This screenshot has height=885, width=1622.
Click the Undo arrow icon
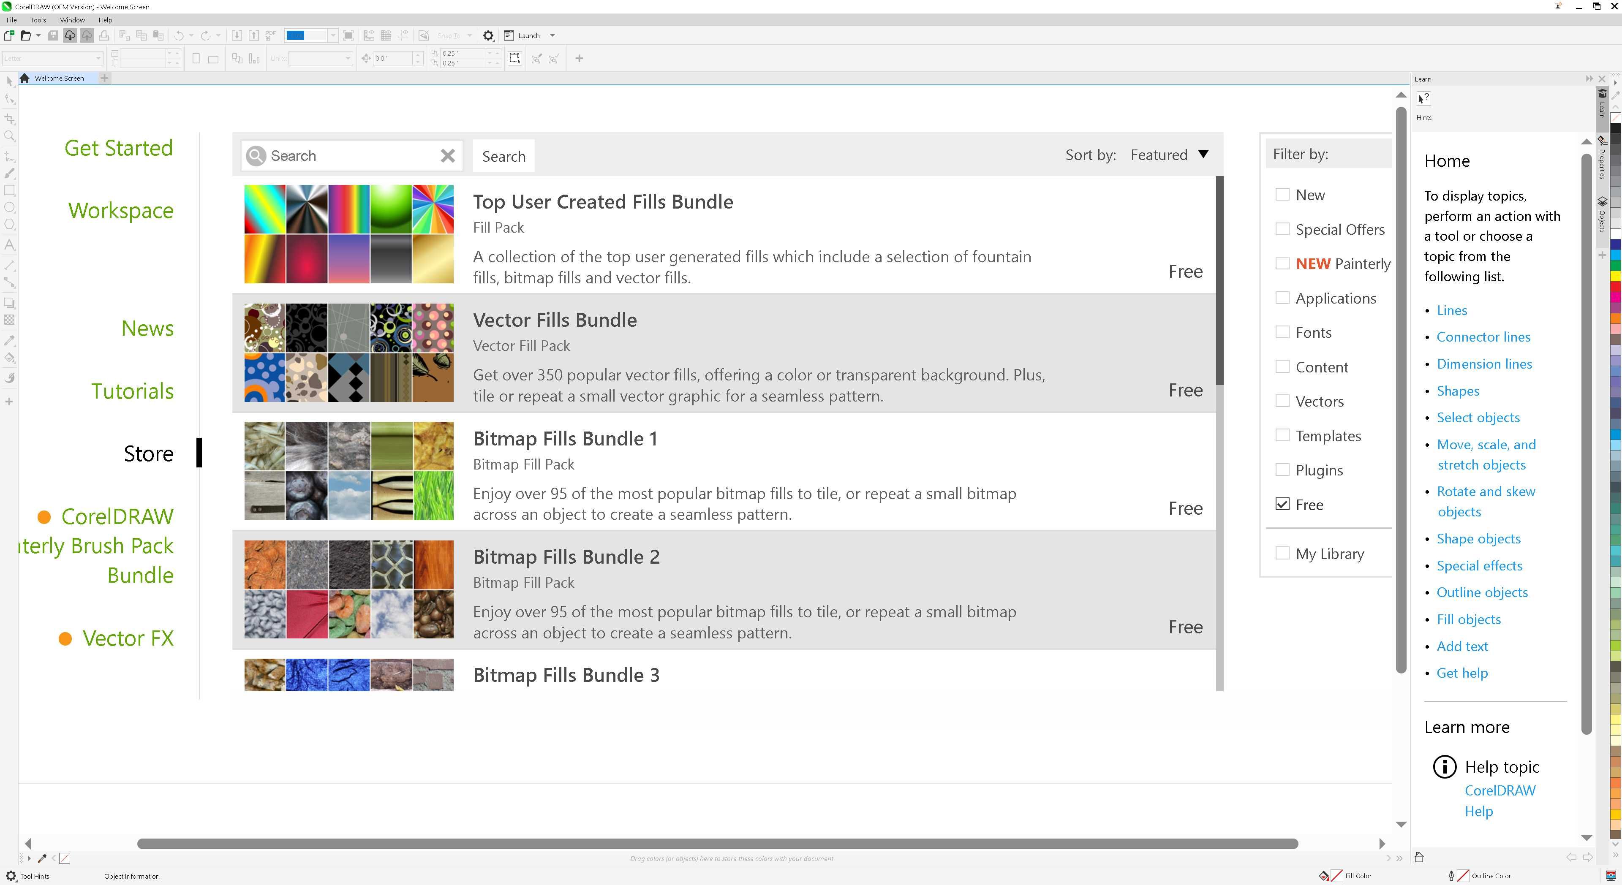coord(180,36)
